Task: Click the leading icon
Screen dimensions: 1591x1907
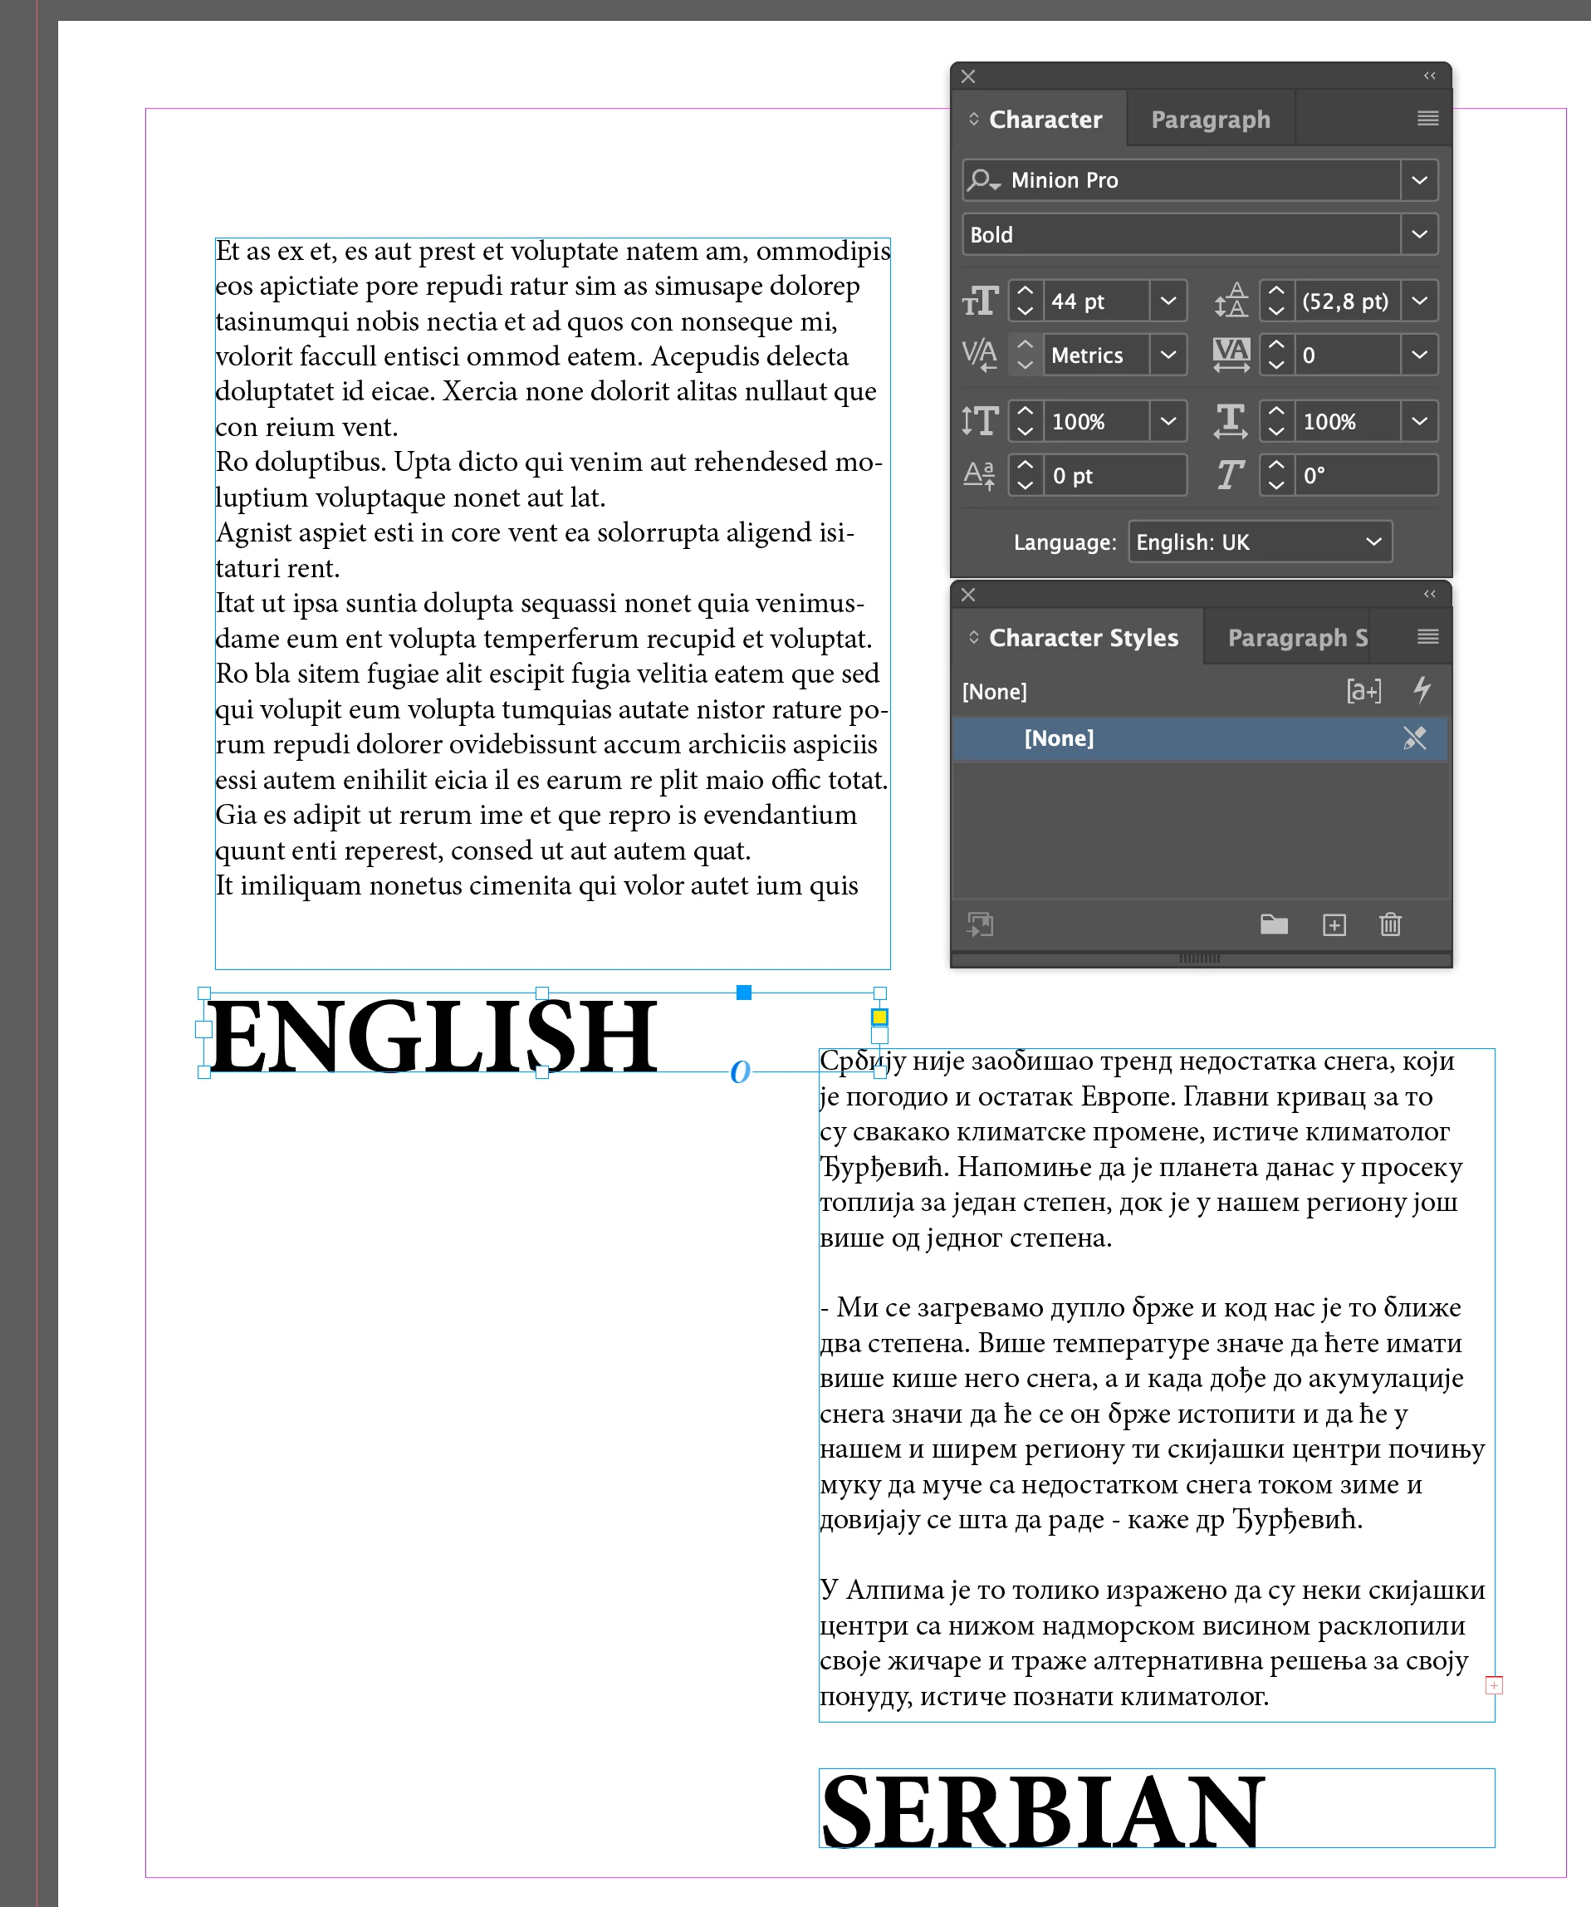Action: point(1231,301)
